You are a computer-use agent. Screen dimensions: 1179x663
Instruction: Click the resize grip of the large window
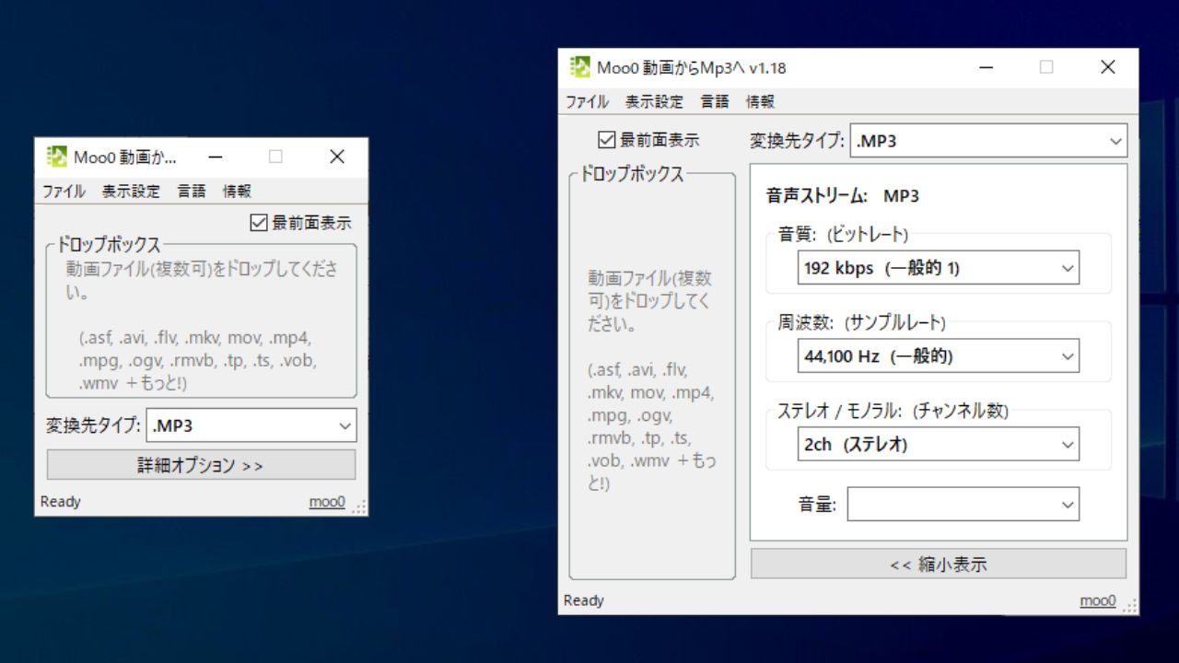pos(1130,605)
